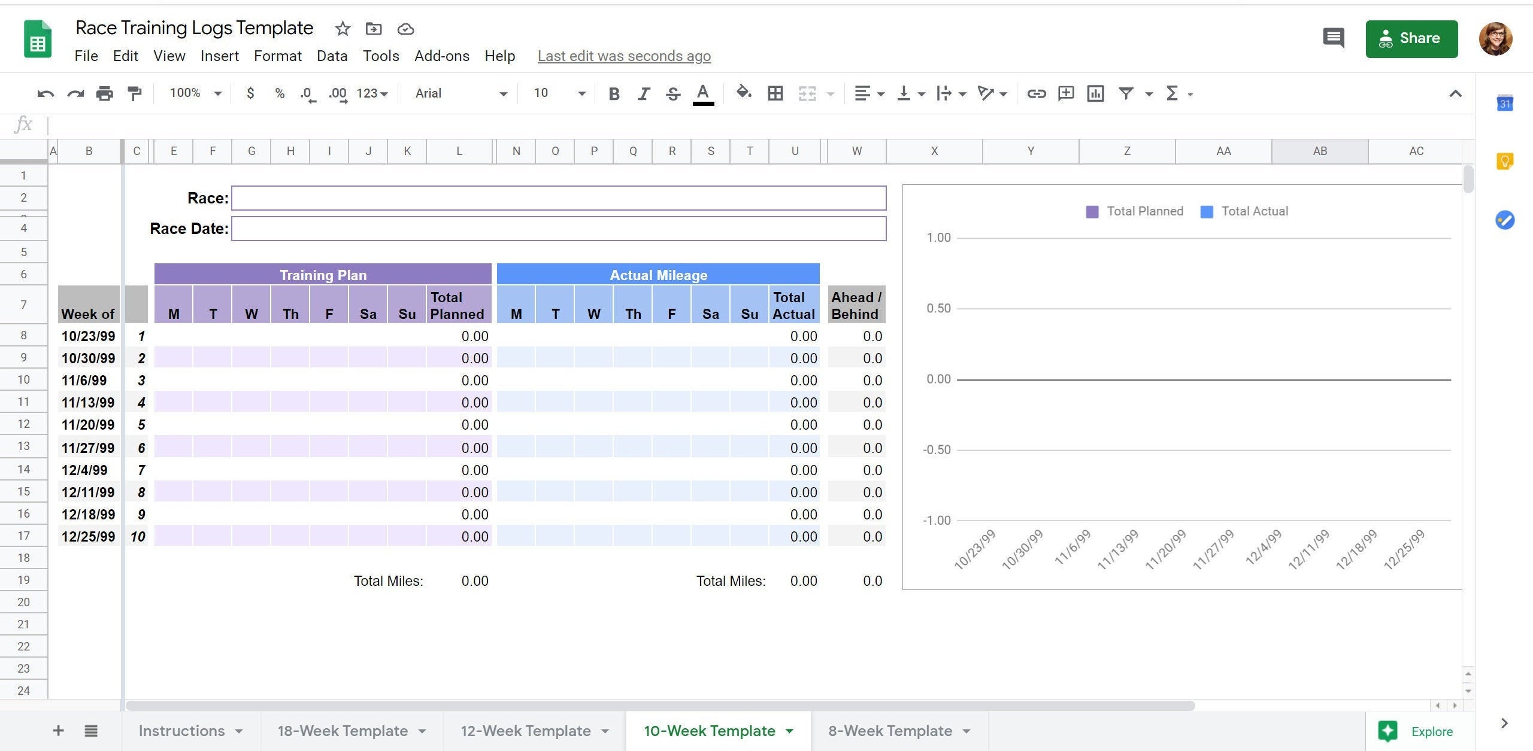Open Google Calendar from the side panel
This screenshot has width=1533, height=751.
[x=1504, y=104]
